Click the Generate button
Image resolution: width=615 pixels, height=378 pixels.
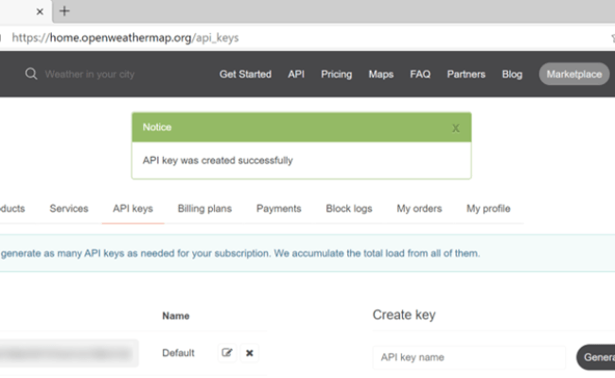(596, 357)
